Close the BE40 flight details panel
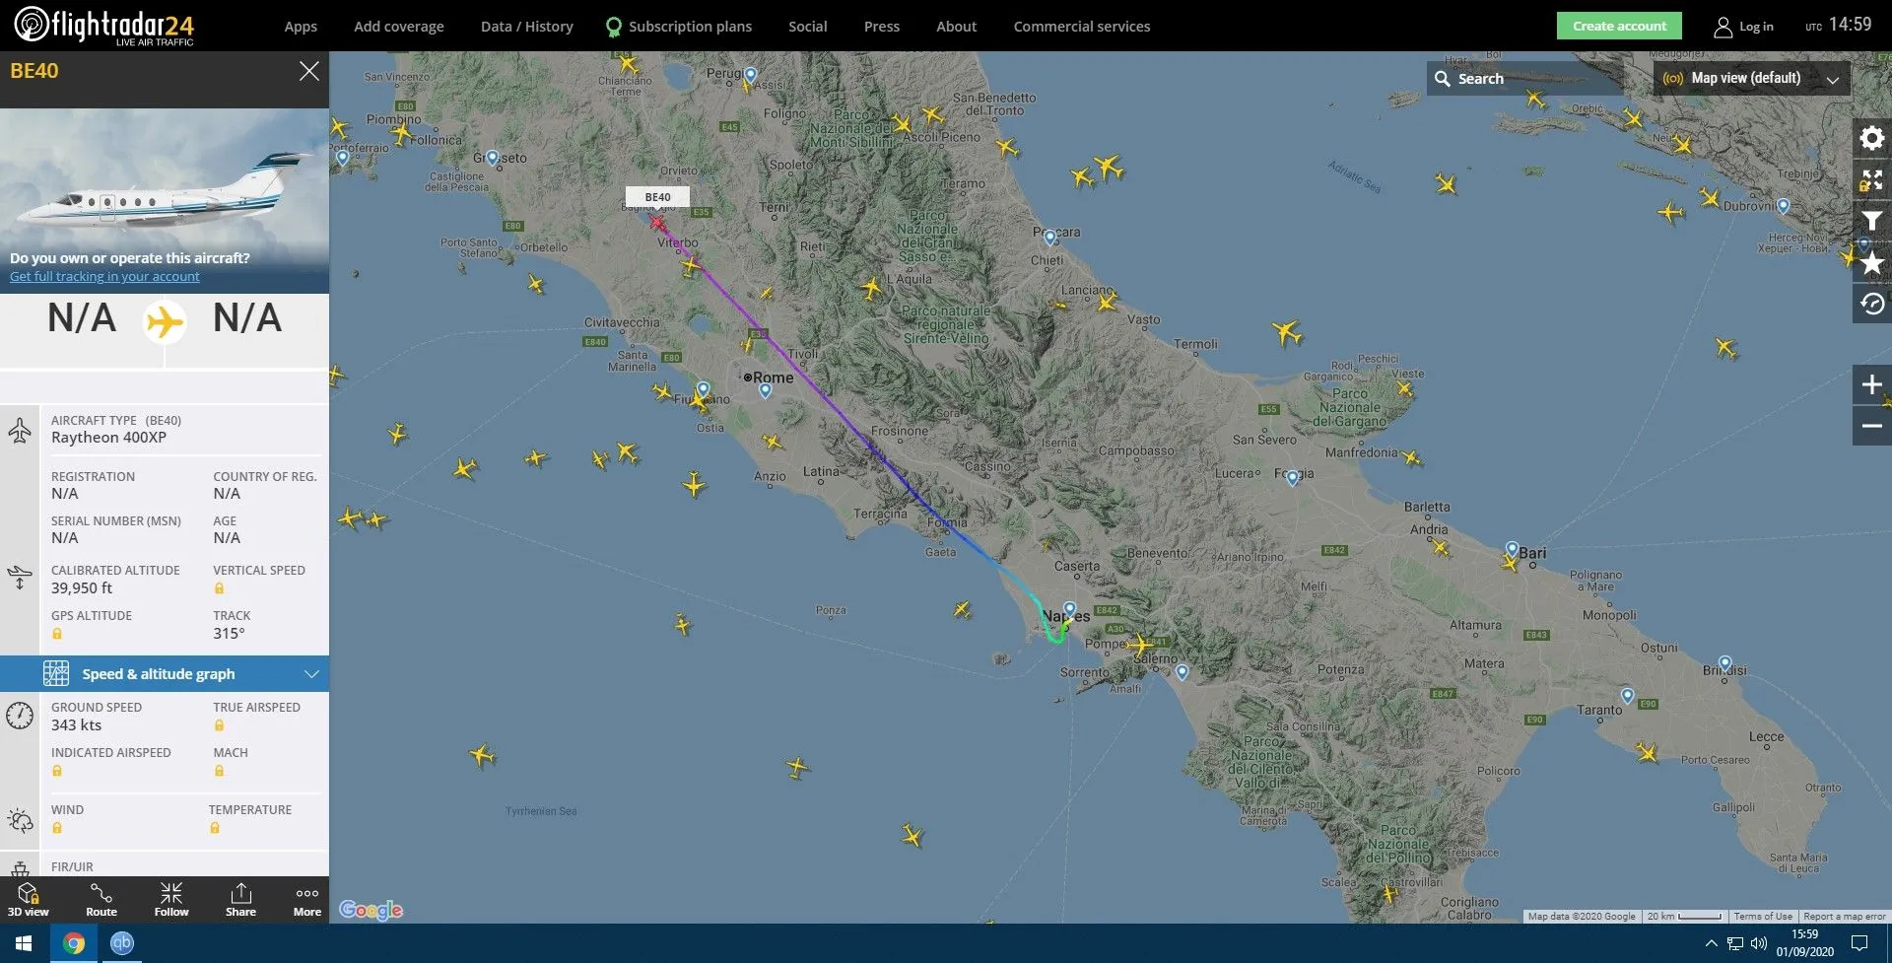This screenshot has width=1892, height=963. coord(308,71)
